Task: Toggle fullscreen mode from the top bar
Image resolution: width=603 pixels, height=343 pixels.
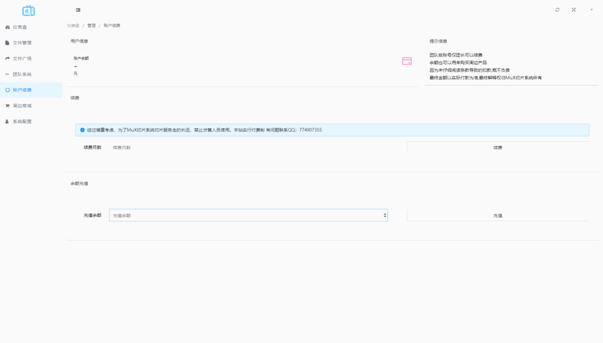Action: coord(573,9)
